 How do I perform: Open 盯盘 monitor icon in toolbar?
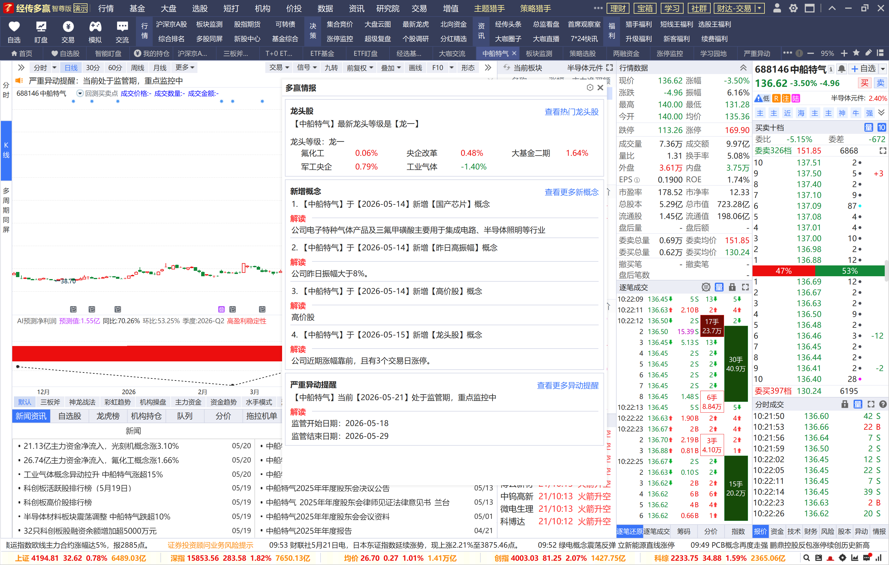coord(41,26)
